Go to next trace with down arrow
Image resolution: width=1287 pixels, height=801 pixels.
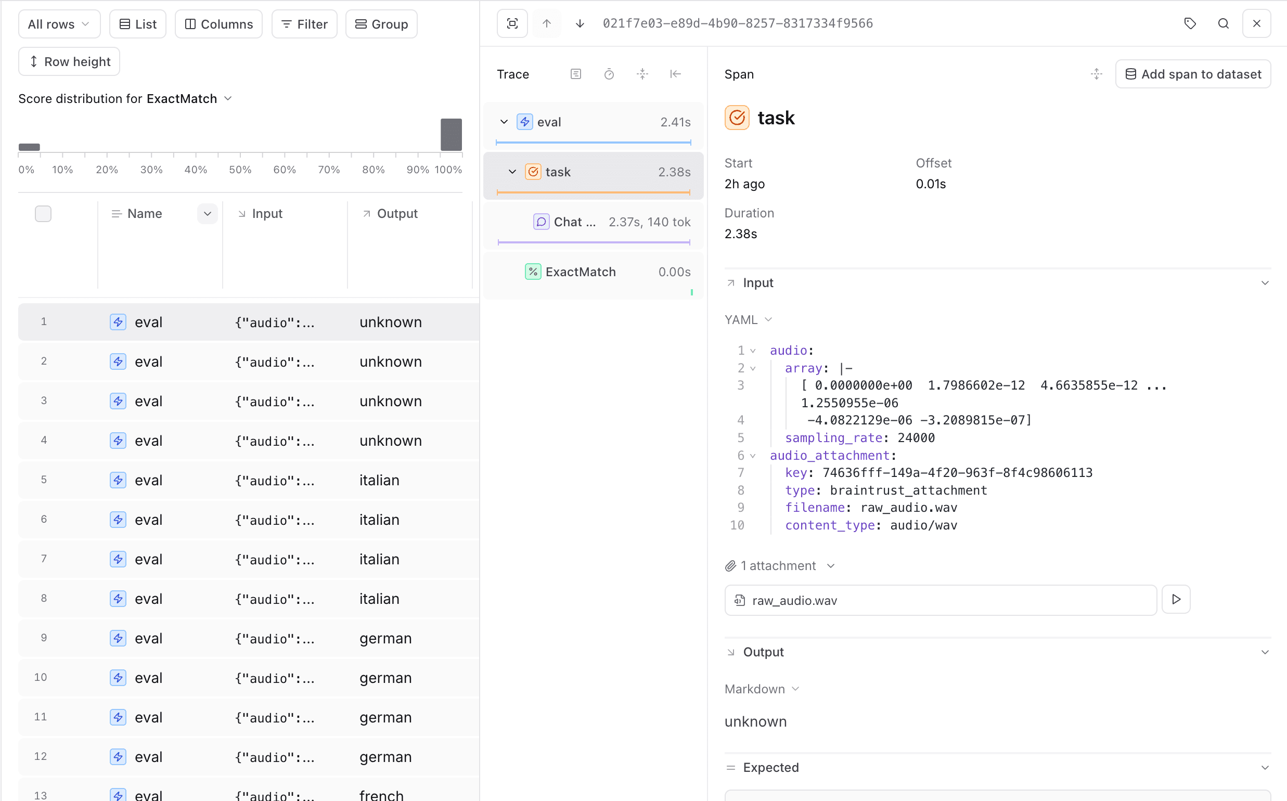(x=580, y=23)
